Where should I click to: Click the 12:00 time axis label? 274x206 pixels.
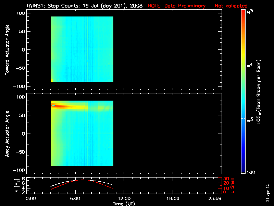(124, 198)
